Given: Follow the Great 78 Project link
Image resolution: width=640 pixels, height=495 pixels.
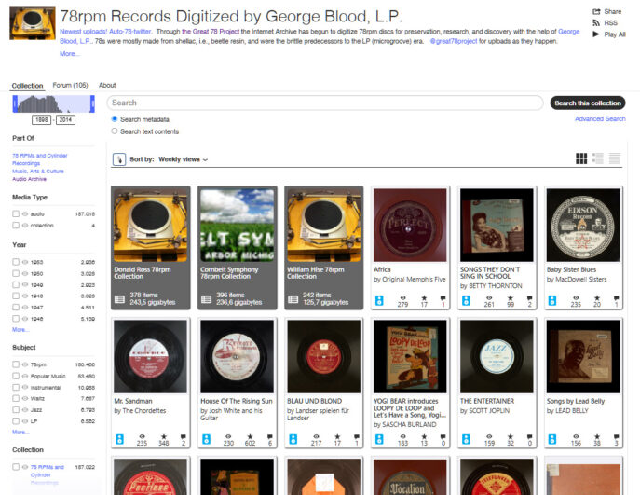Looking at the screenshot, I should pyautogui.click(x=211, y=32).
